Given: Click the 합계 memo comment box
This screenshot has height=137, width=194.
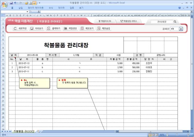Looking at the screenshot, I should click(x=72, y=83).
